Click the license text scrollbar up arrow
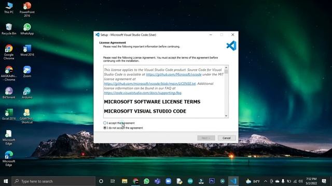Screen dimensions: 332x186 pos(226,68)
